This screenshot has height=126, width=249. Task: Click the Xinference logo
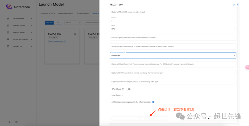pos(18,7)
